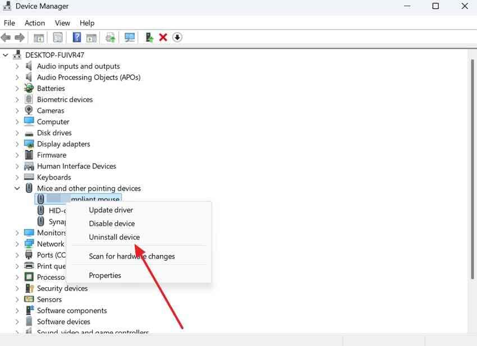This screenshot has height=346, width=477.
Task: Open the Properties toolbar icon
Action: tap(58, 38)
